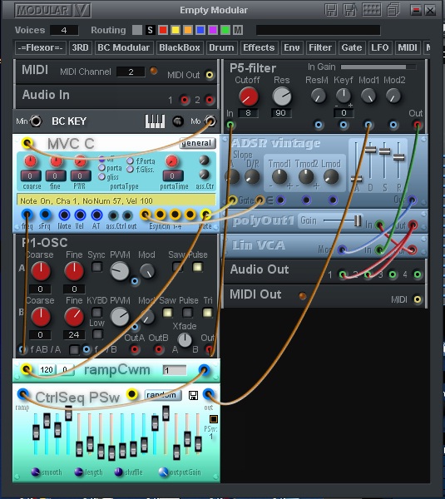Click the OutA jack on P1-OSC
Image resolution: width=445 pixels, height=499 pixels.
click(135, 349)
